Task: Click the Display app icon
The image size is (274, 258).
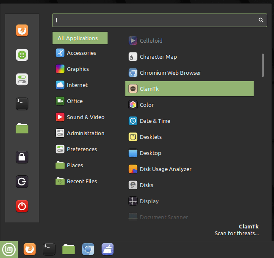Action: (x=133, y=201)
